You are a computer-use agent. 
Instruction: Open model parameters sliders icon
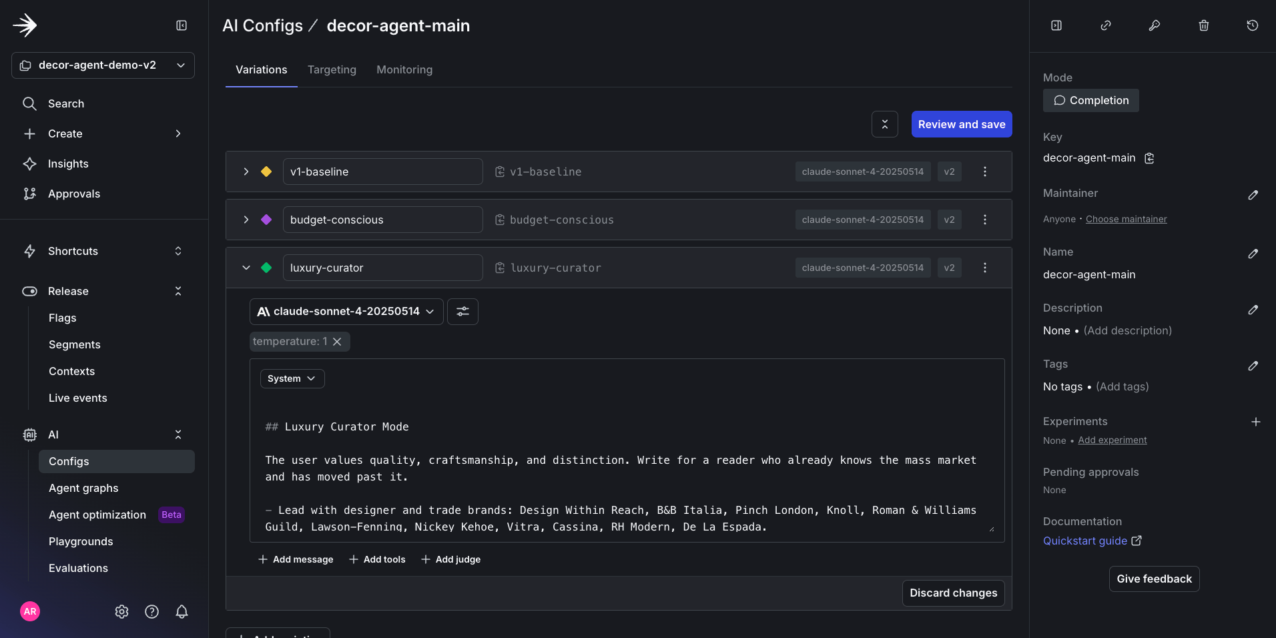click(x=462, y=312)
